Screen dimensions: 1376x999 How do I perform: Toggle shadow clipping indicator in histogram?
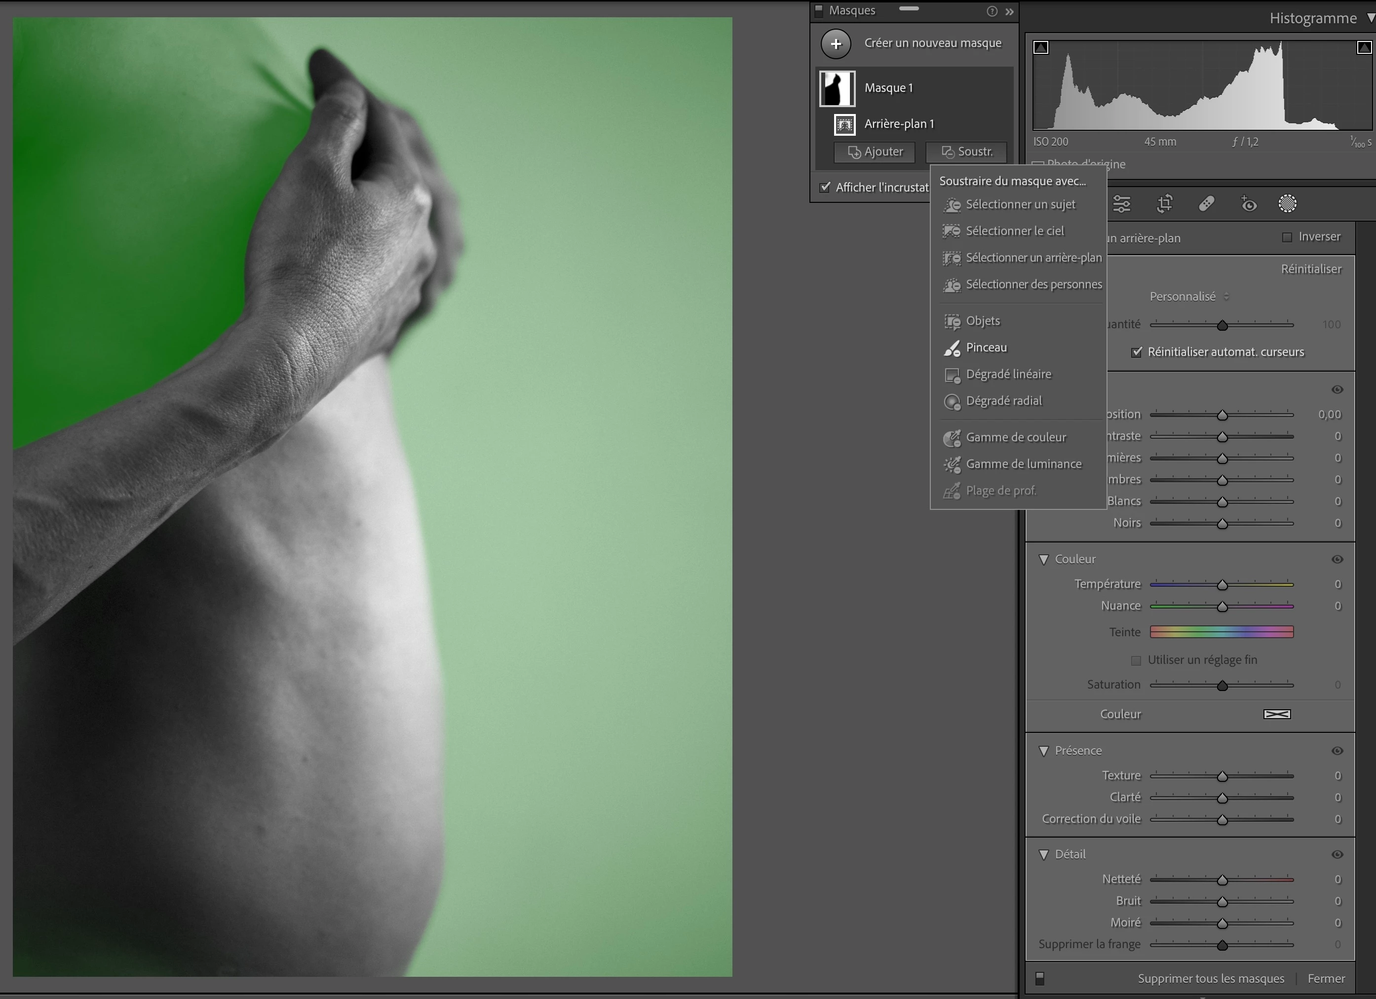pos(1041,47)
